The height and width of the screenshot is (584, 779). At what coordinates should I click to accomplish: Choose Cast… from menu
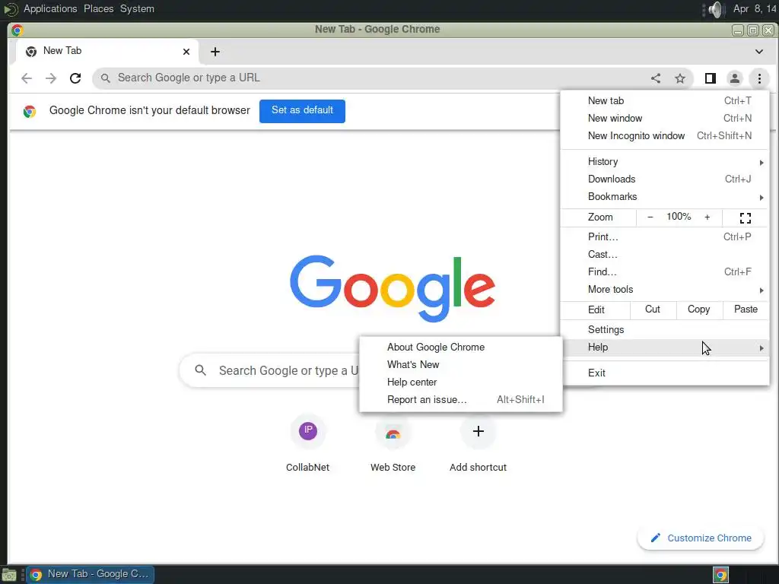tap(665, 254)
